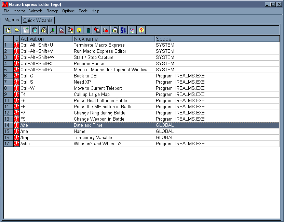Screen dimensions: 284x222
Task: Click the paint palette toolbar icon
Action: click(x=132, y=30)
